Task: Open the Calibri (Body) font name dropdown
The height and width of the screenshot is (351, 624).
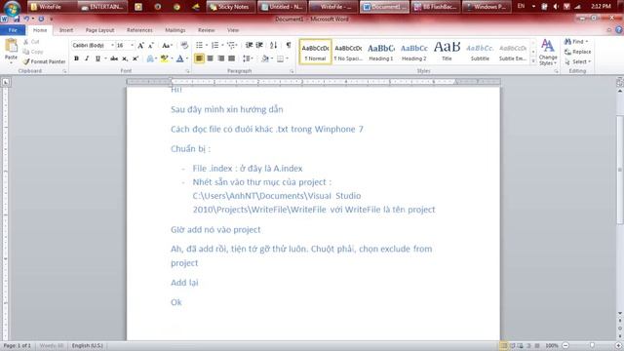Action: click(x=113, y=46)
